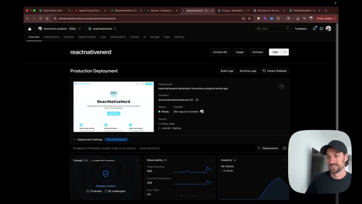Open the dropdown arrow beside Visit

click(285, 52)
